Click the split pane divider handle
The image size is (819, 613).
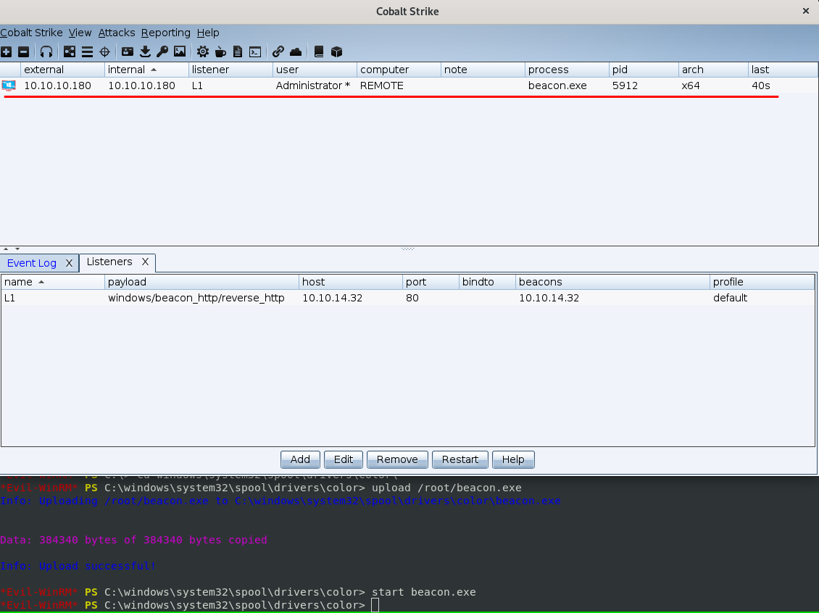point(408,249)
